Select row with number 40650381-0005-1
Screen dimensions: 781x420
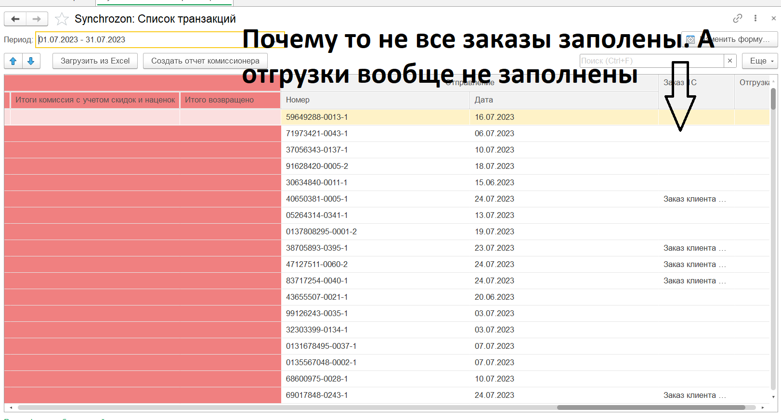(x=317, y=199)
